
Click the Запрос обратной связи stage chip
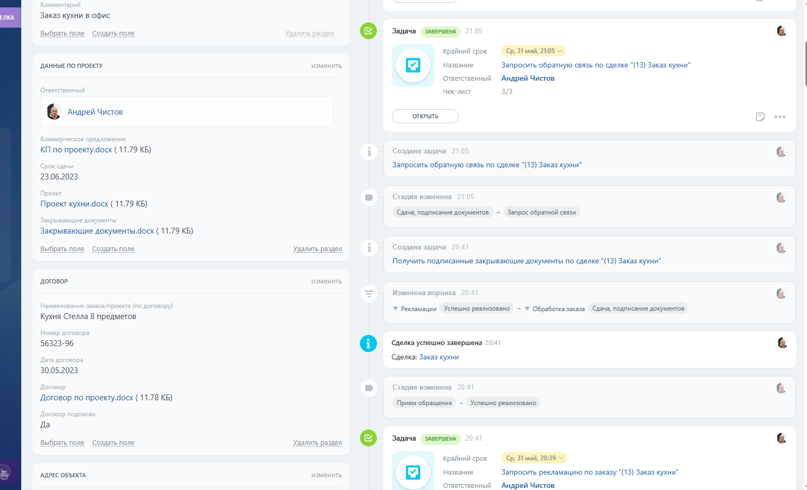541,212
